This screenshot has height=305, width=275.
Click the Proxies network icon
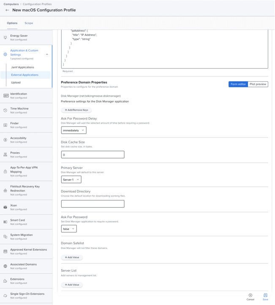(x=5, y=155)
